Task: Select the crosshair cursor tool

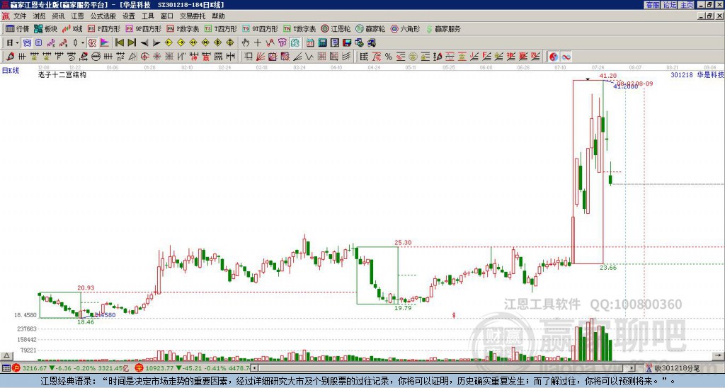Action: pyautogui.click(x=258, y=43)
